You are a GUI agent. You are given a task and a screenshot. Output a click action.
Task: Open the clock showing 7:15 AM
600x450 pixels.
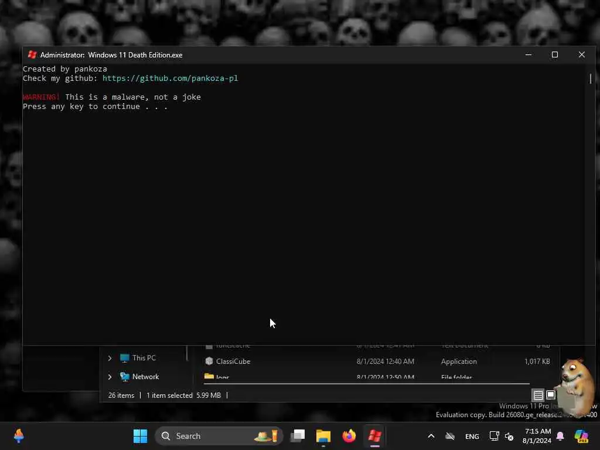[x=537, y=436]
